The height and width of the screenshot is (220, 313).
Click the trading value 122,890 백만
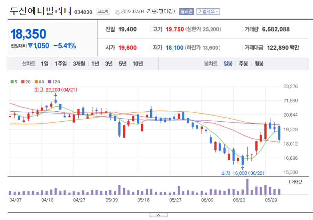[283, 48]
